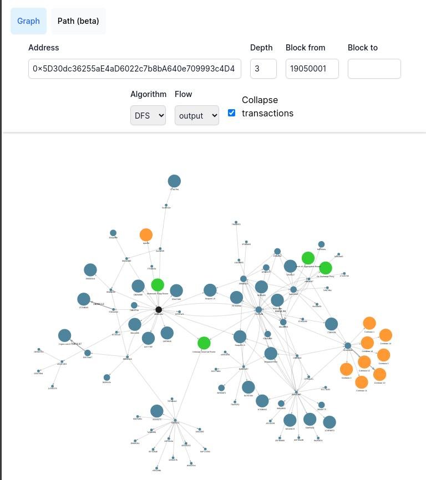Select the Seaport 1.5 node
This screenshot has width=426, height=480.
[x=240, y=336]
